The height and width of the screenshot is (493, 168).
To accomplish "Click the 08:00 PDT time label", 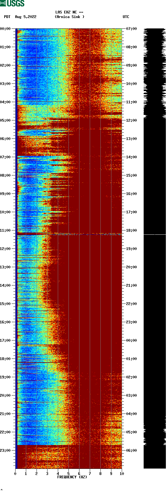I will pos(5,175).
